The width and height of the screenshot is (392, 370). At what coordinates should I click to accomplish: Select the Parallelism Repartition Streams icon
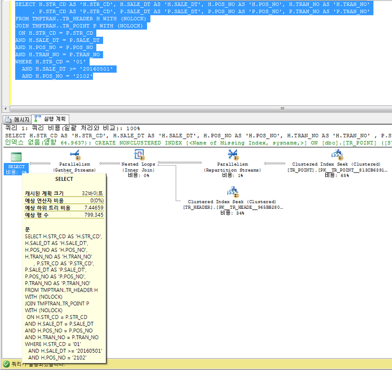point(233,155)
